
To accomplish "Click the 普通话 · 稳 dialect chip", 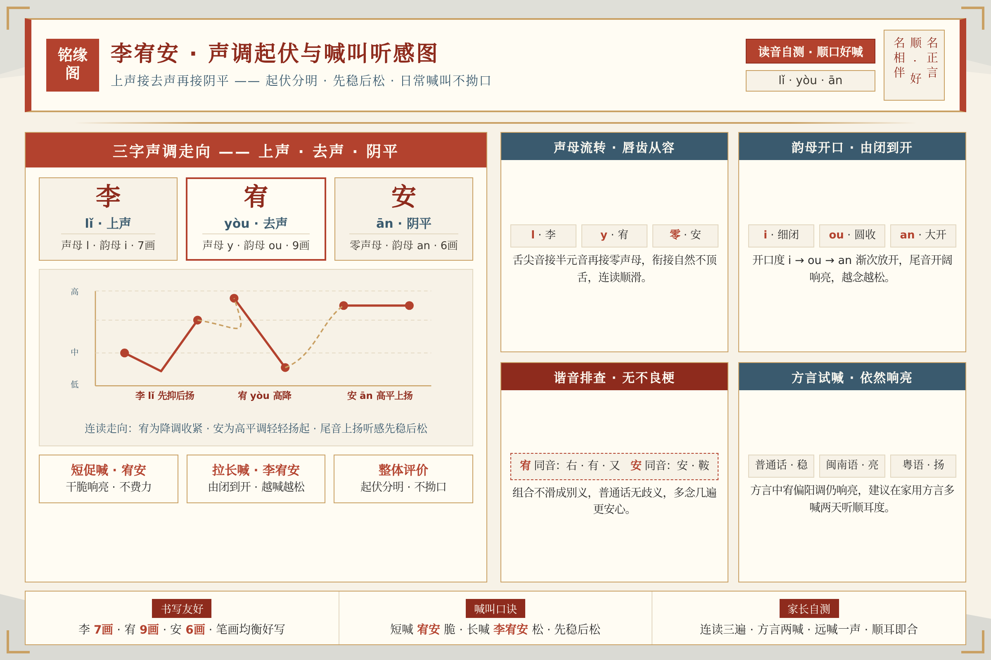I will (x=781, y=466).
